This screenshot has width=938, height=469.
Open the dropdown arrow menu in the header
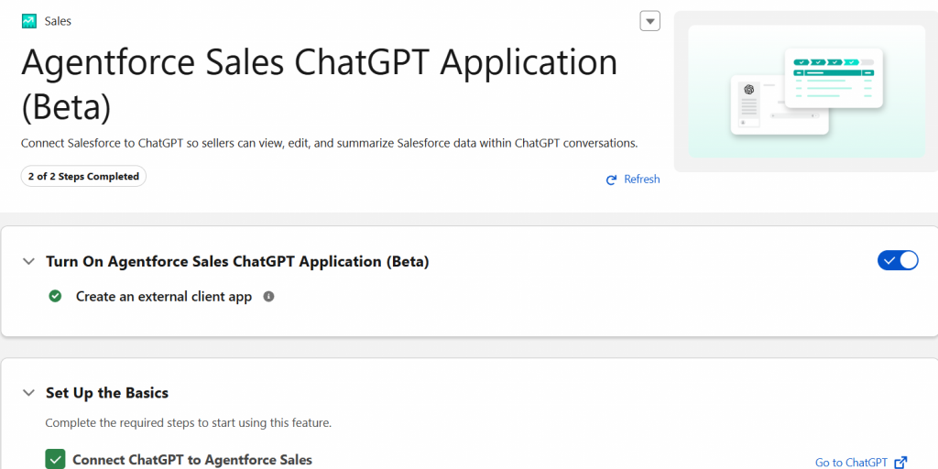pyautogui.click(x=649, y=21)
